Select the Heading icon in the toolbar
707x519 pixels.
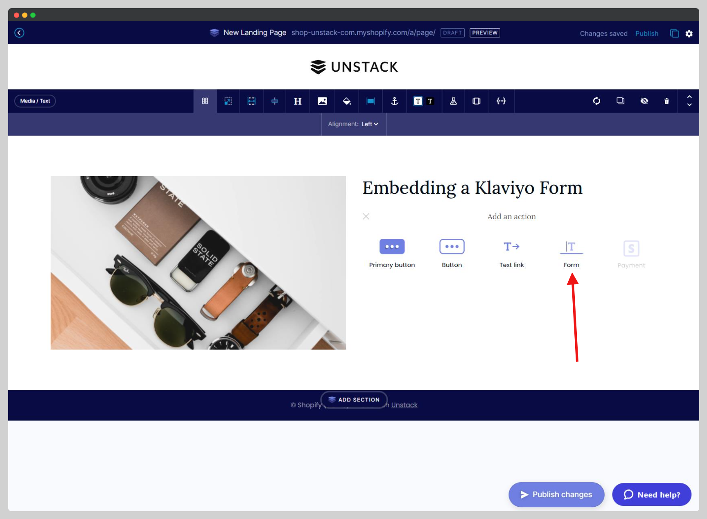point(298,101)
